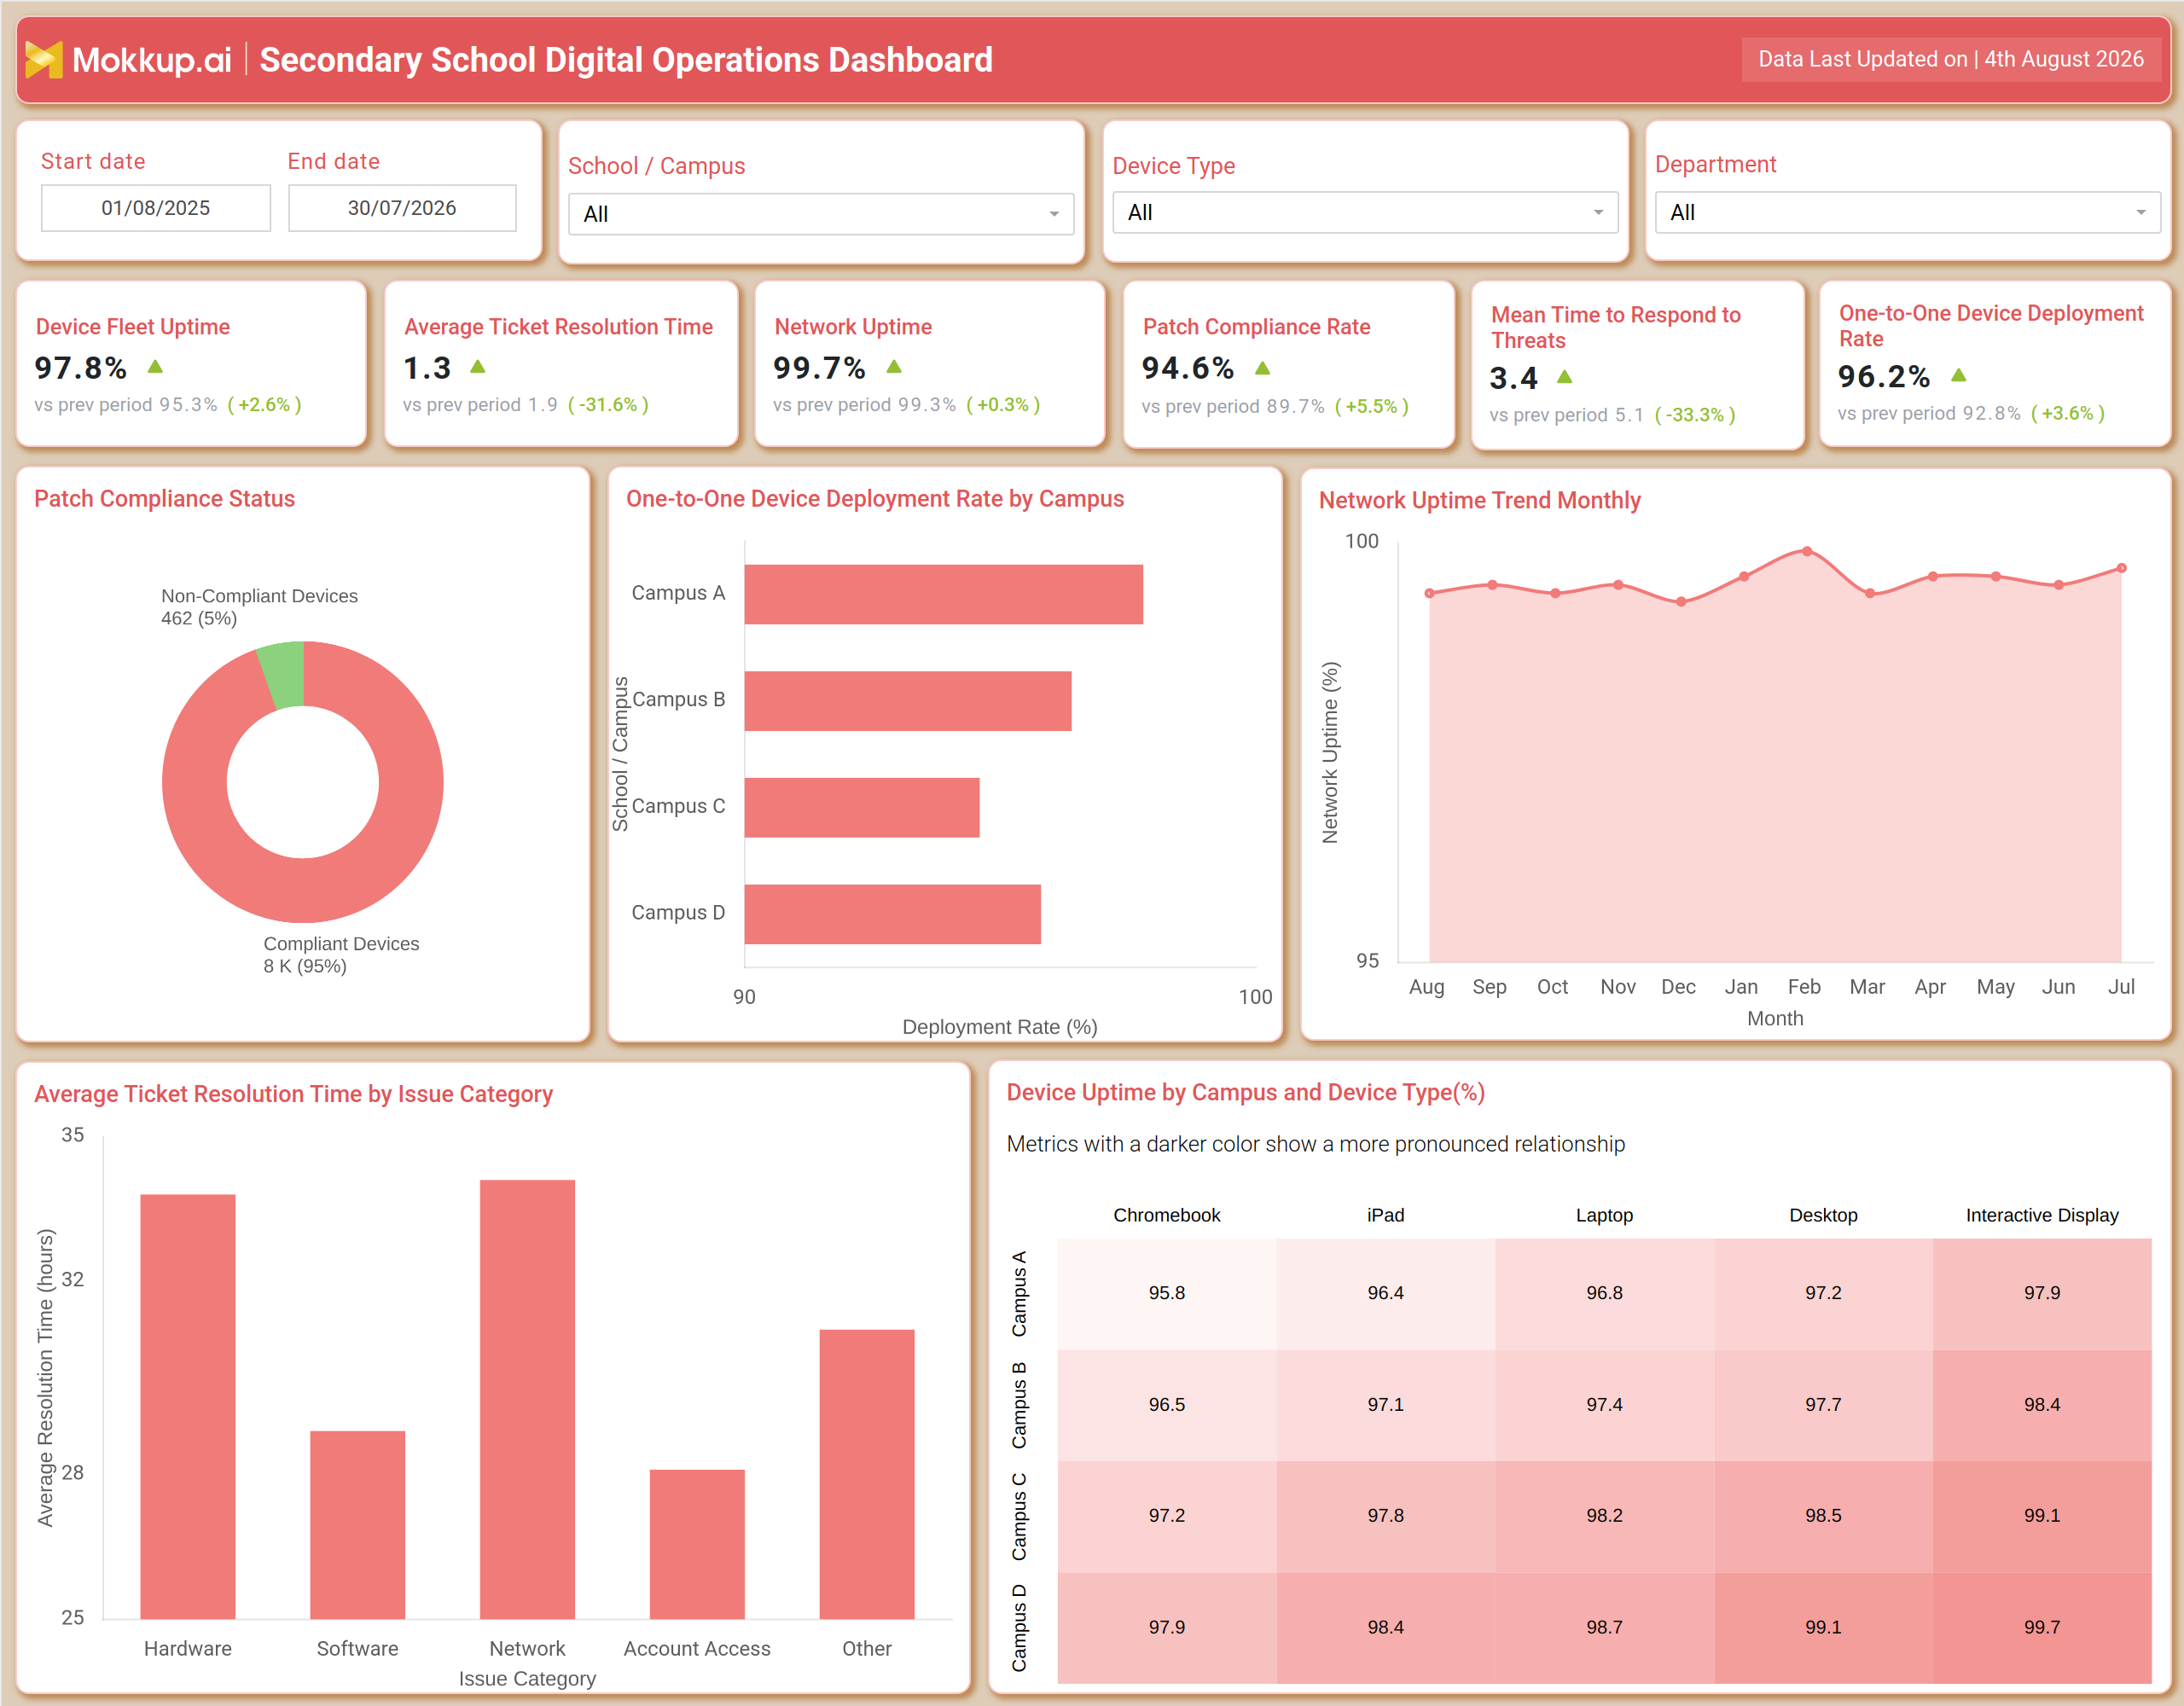
Task: Click the Compliant Devices 8 K (95%) label
Action: click(x=341, y=955)
